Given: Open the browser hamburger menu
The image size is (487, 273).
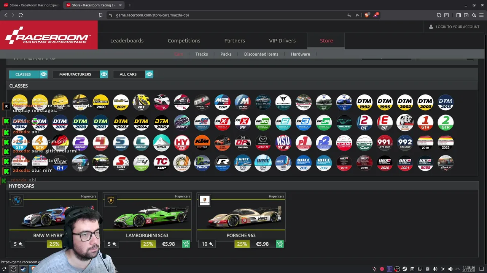Looking at the screenshot, I should click(x=481, y=15).
